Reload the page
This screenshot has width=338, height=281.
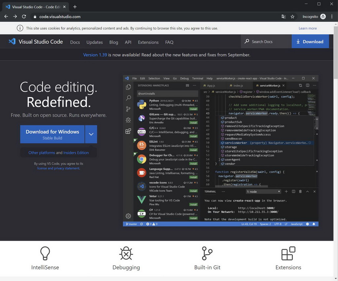[x=24, y=17]
